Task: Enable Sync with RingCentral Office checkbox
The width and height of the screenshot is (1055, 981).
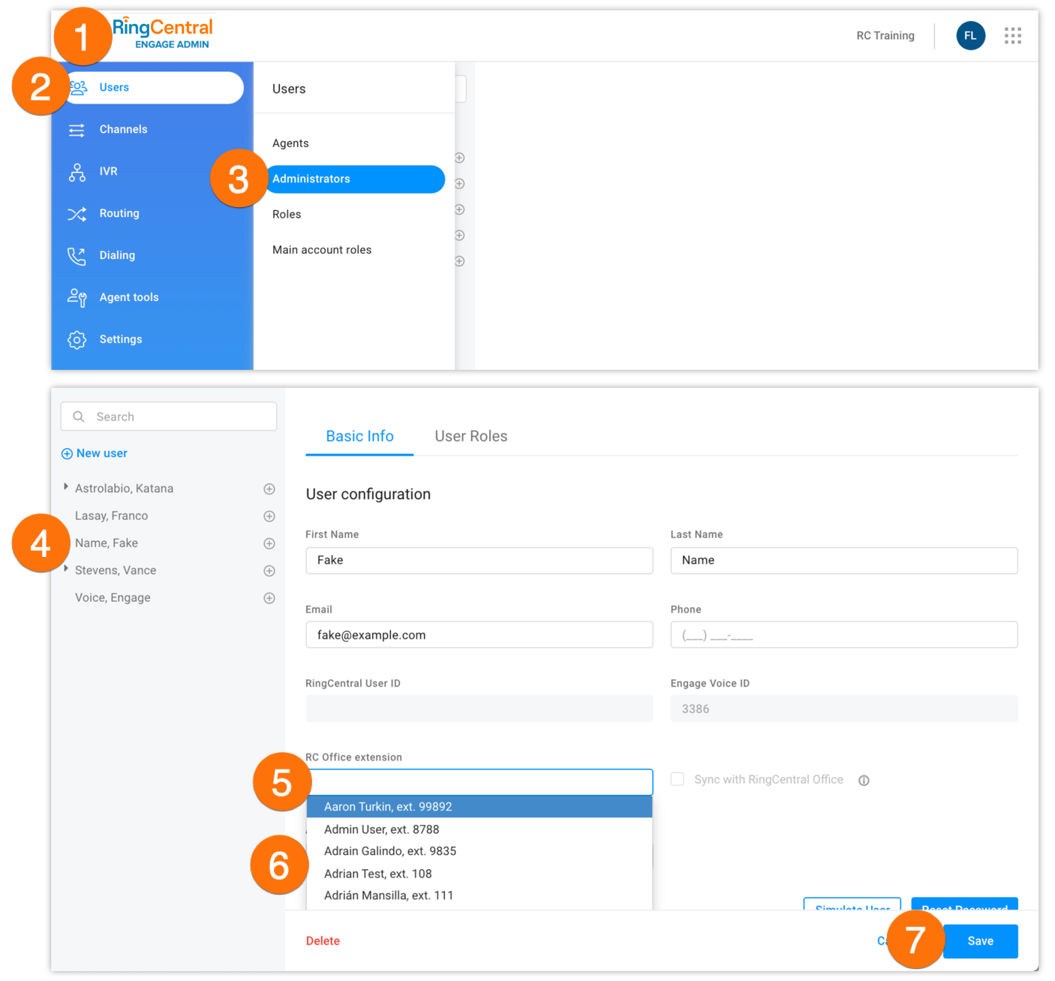Action: tap(678, 779)
